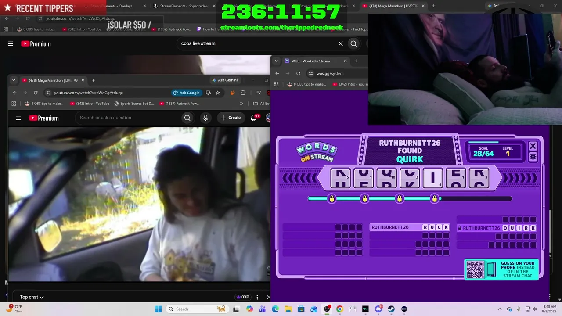The width and height of the screenshot is (562, 316).
Task: Click Ask Google in the address bar
Action: coord(187,93)
